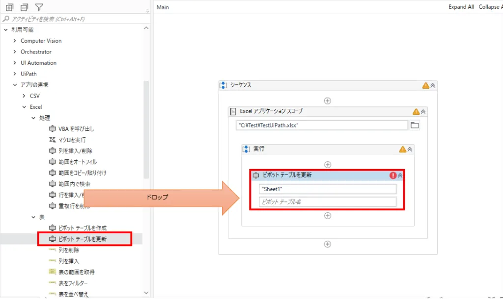The width and height of the screenshot is (503, 299).
Task: Click the collapse all icon in activities panel
Action: coord(24,7)
